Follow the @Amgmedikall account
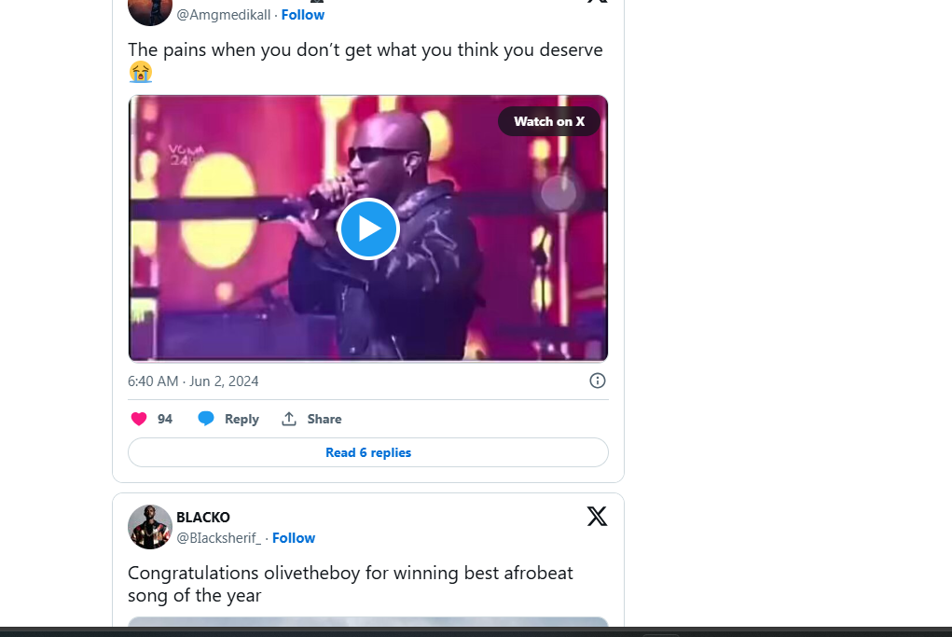This screenshot has width=952, height=637. [x=303, y=15]
